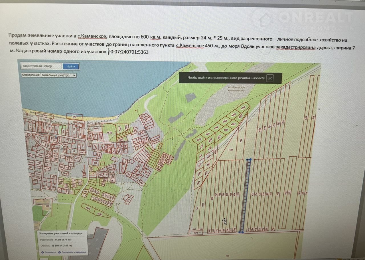Click the Найти search button

71,66
